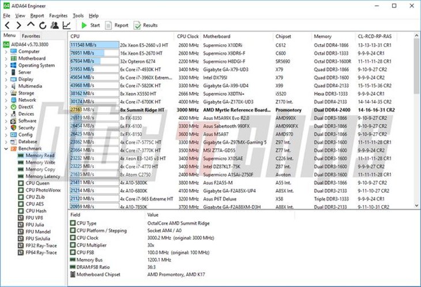
Task: Expand the Database tree node
Action: point(6,142)
